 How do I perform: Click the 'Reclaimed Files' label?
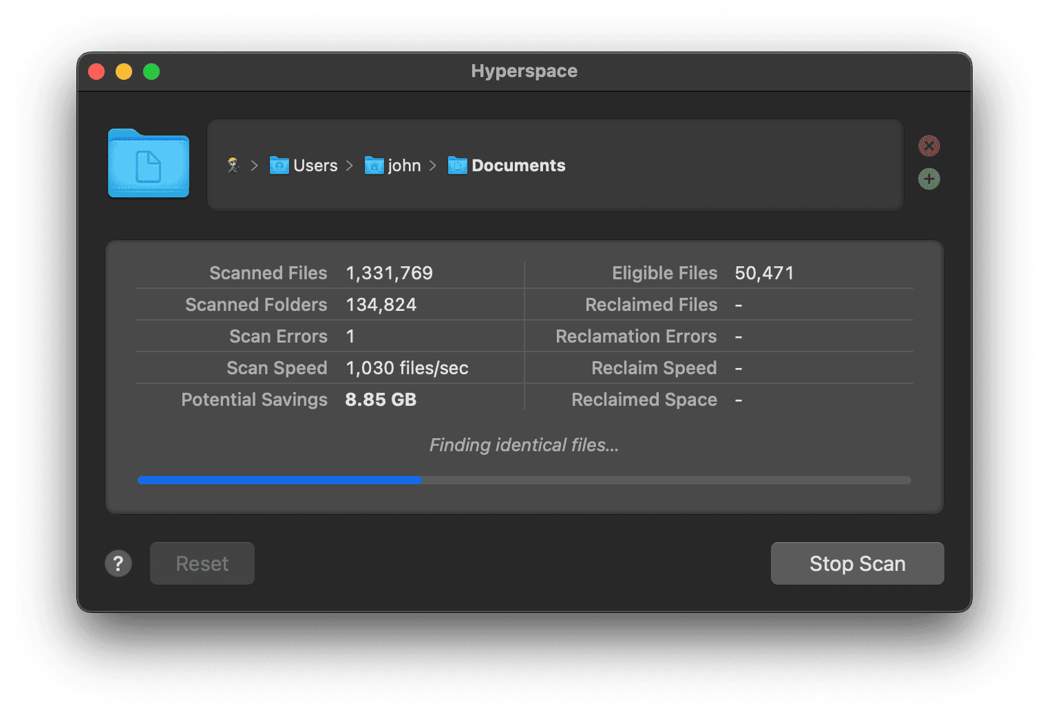[x=651, y=305]
